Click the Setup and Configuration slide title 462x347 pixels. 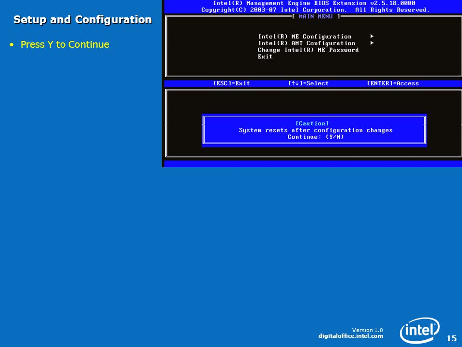pos(82,20)
